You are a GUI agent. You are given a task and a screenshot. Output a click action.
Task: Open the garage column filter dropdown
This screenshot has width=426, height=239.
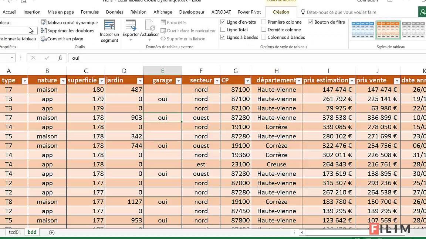click(179, 80)
